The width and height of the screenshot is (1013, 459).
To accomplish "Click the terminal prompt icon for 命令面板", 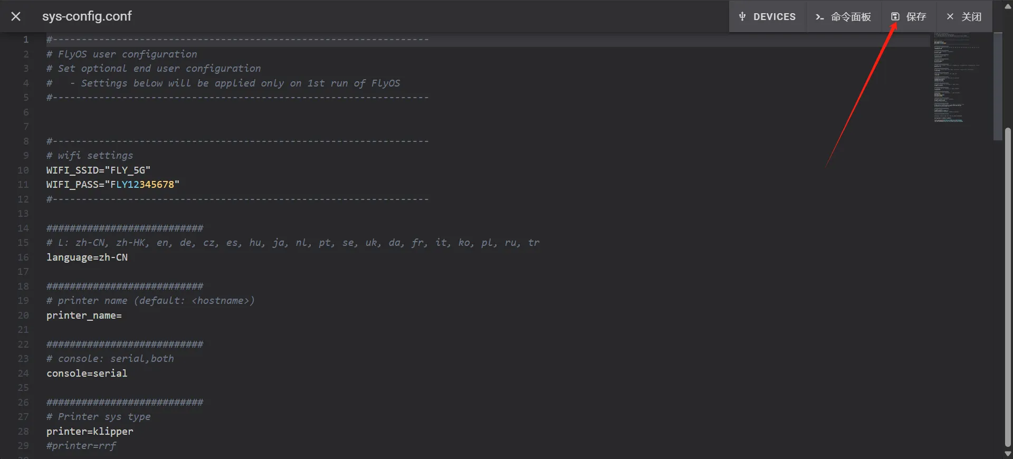I will click(819, 17).
